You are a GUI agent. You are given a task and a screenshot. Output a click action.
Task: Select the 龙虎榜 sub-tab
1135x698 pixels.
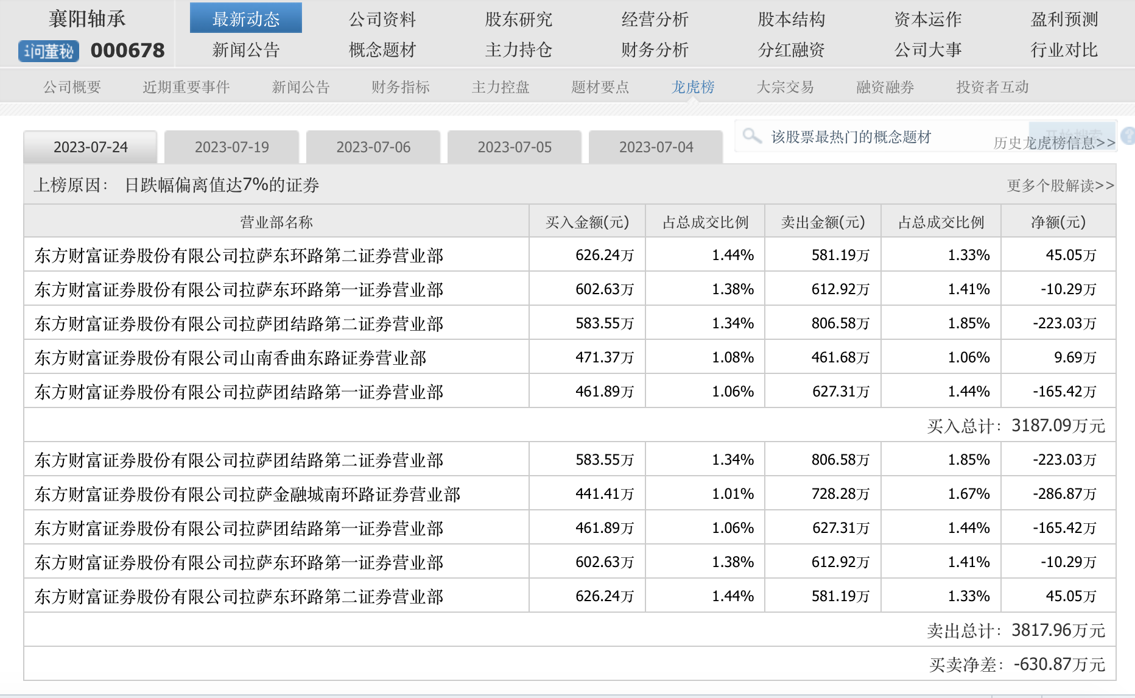pos(693,87)
